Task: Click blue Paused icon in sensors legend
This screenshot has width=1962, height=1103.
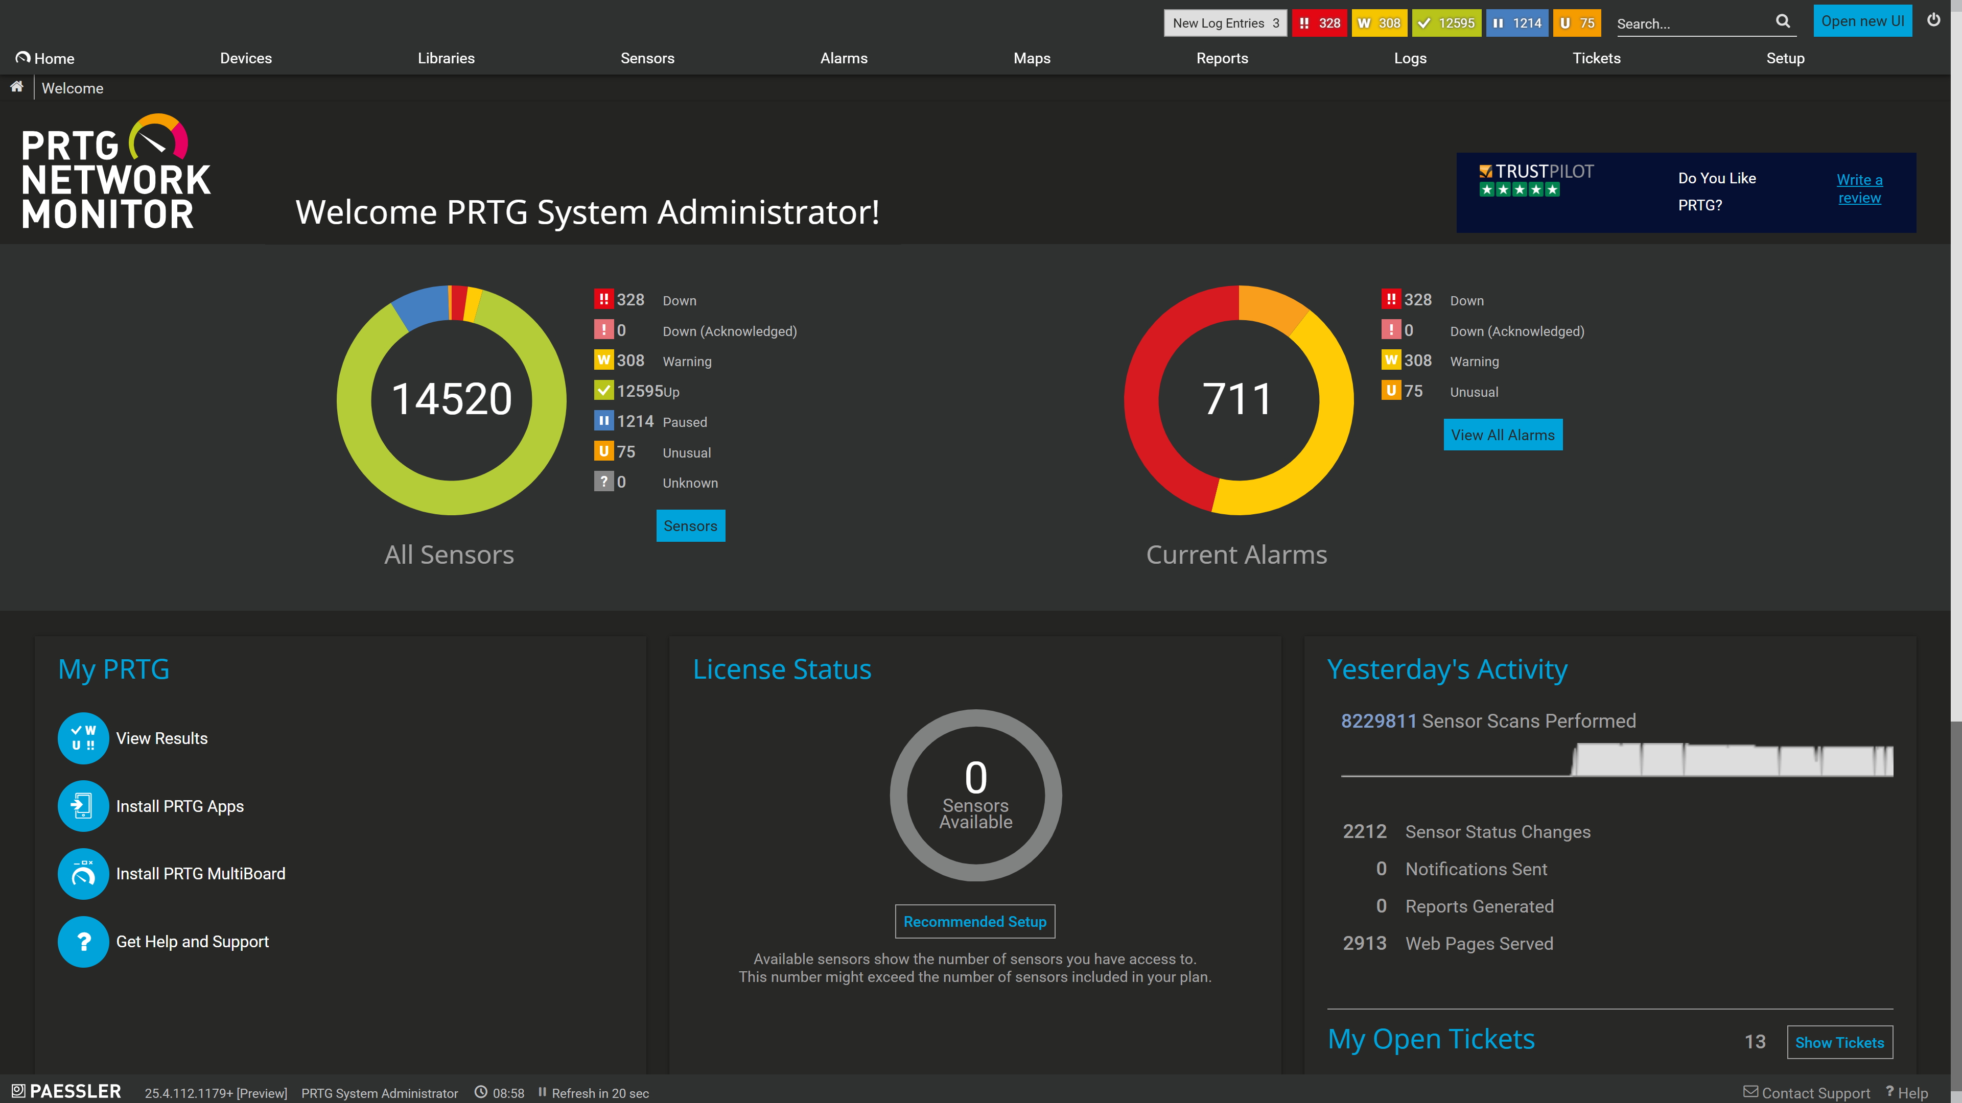Action: [x=603, y=421]
